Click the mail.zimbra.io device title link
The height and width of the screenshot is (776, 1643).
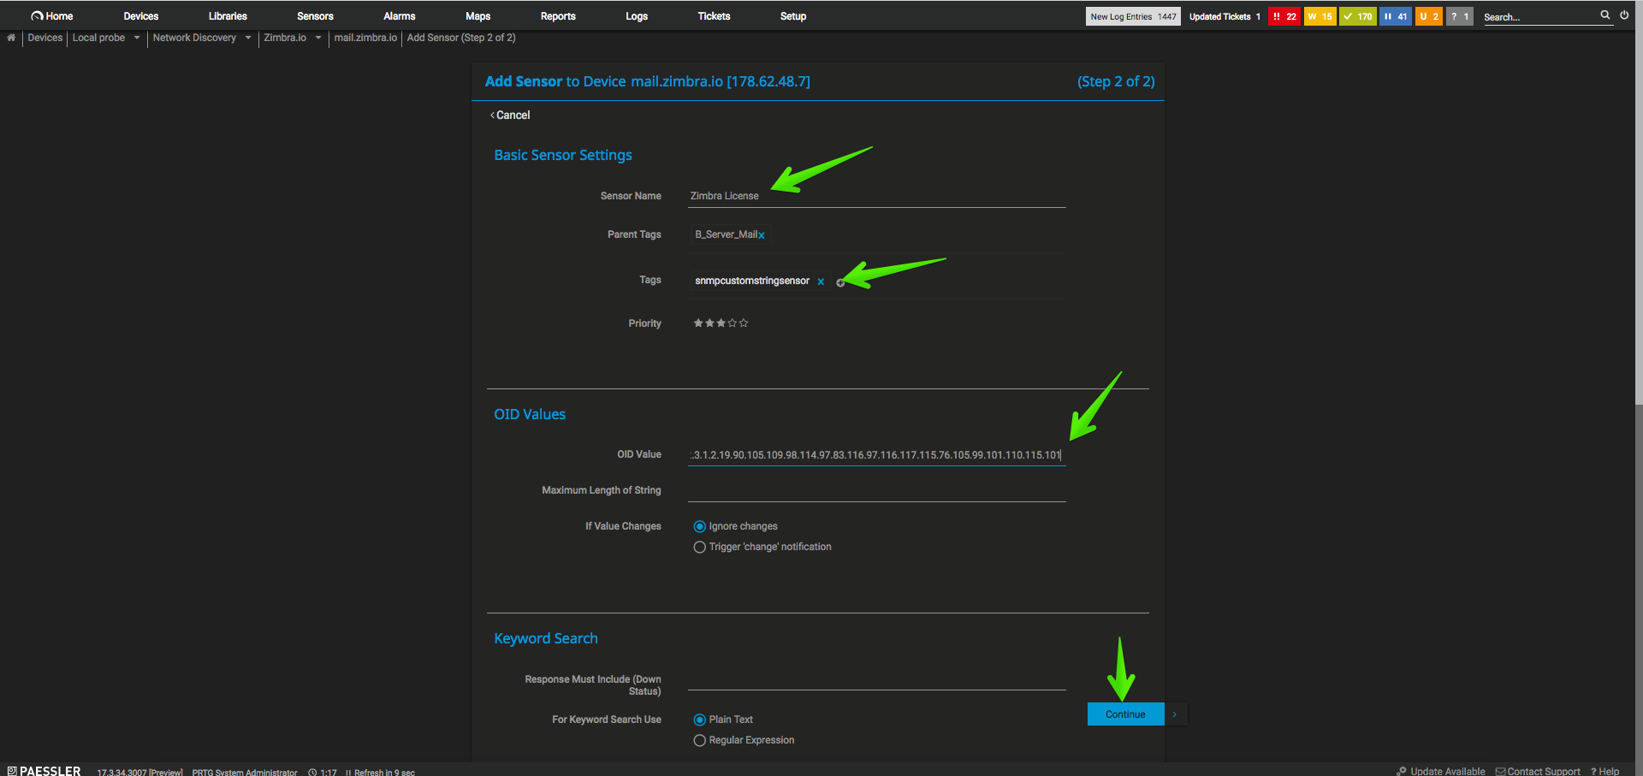pyautogui.click(x=721, y=82)
